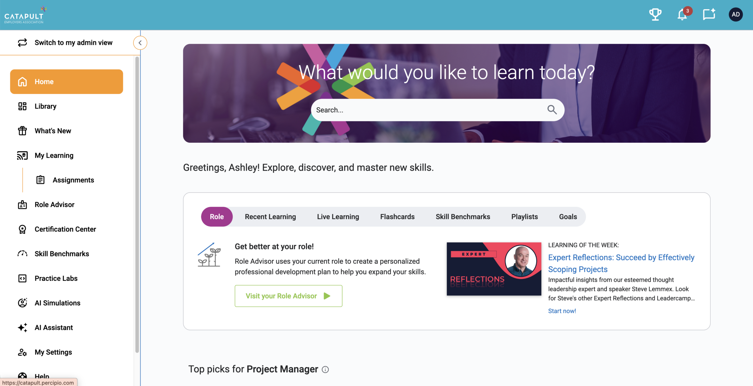Select the Flashcards tab
The image size is (753, 386).
[397, 217]
